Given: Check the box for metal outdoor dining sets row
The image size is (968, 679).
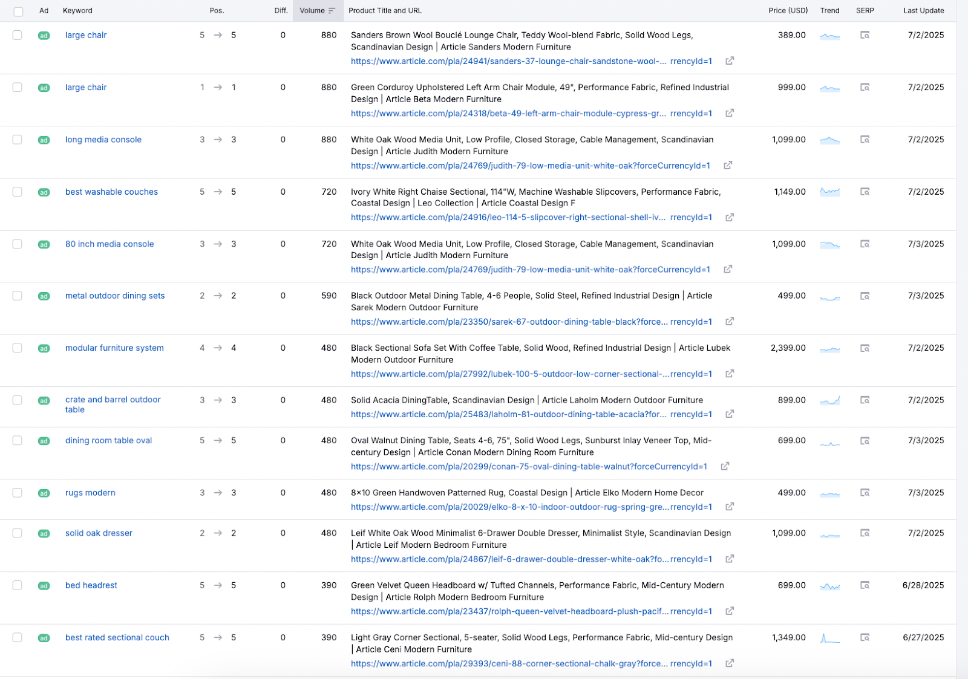Looking at the screenshot, I should click(x=17, y=296).
